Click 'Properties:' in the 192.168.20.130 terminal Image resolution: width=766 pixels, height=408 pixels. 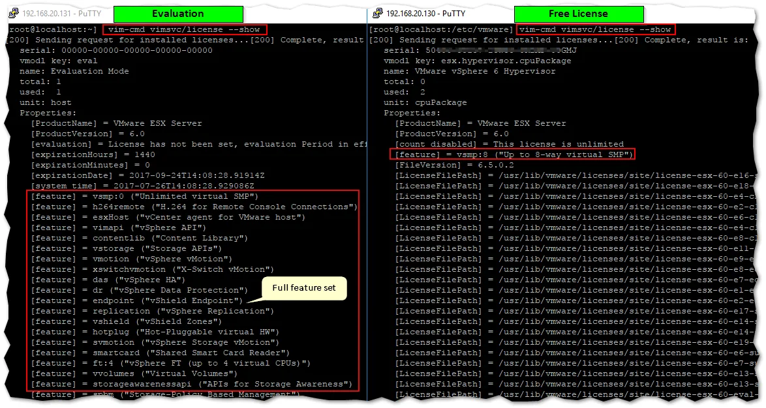click(412, 113)
